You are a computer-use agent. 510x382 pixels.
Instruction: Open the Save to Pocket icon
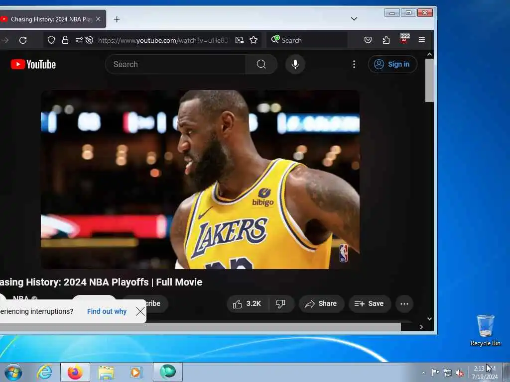click(x=368, y=40)
